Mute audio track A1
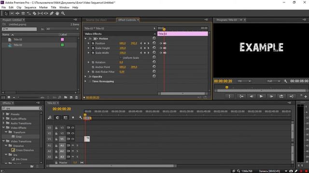309x173 pixels. tap(73, 145)
